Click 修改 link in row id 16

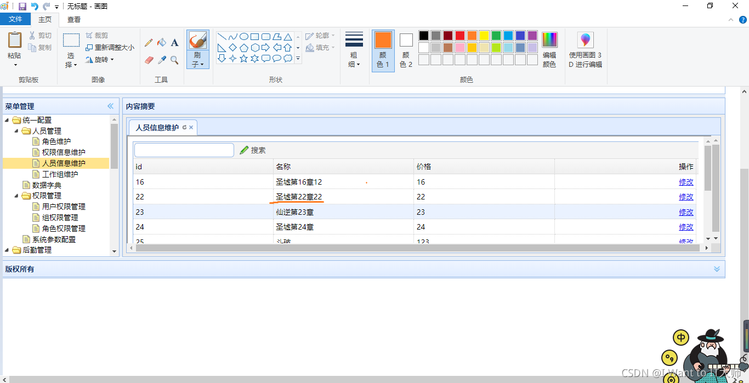(x=686, y=182)
